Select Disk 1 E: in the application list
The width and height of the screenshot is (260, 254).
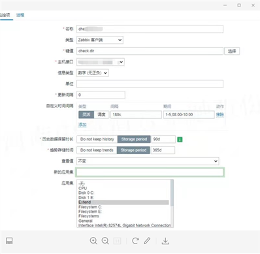click(x=123, y=198)
